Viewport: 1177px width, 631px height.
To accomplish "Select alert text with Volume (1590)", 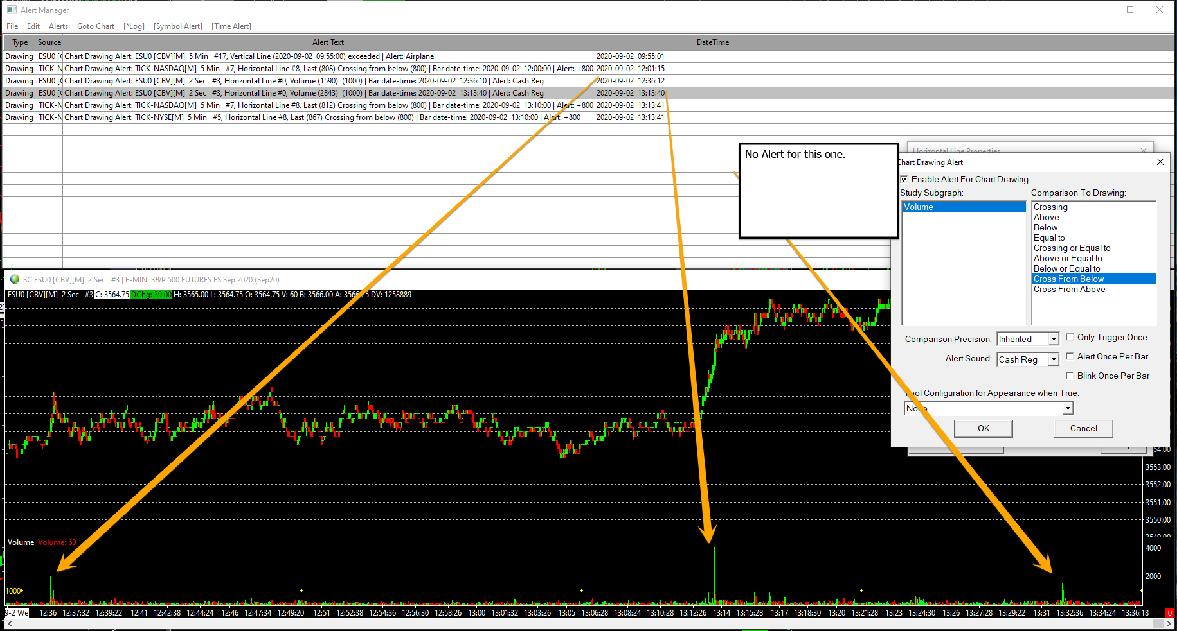I will click(x=303, y=81).
